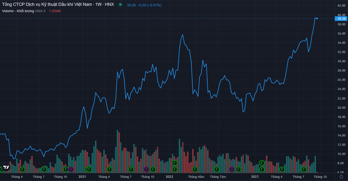348x181 pixels.
Task: Click the TradingView logo badge
Action: [6, 167]
